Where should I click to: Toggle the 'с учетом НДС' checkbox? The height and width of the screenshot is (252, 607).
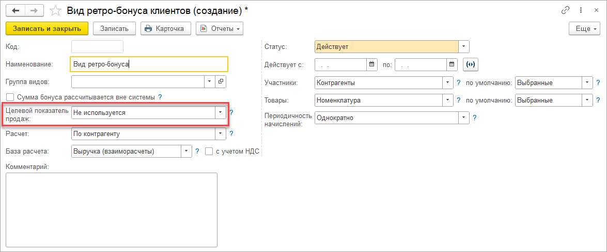(209, 151)
